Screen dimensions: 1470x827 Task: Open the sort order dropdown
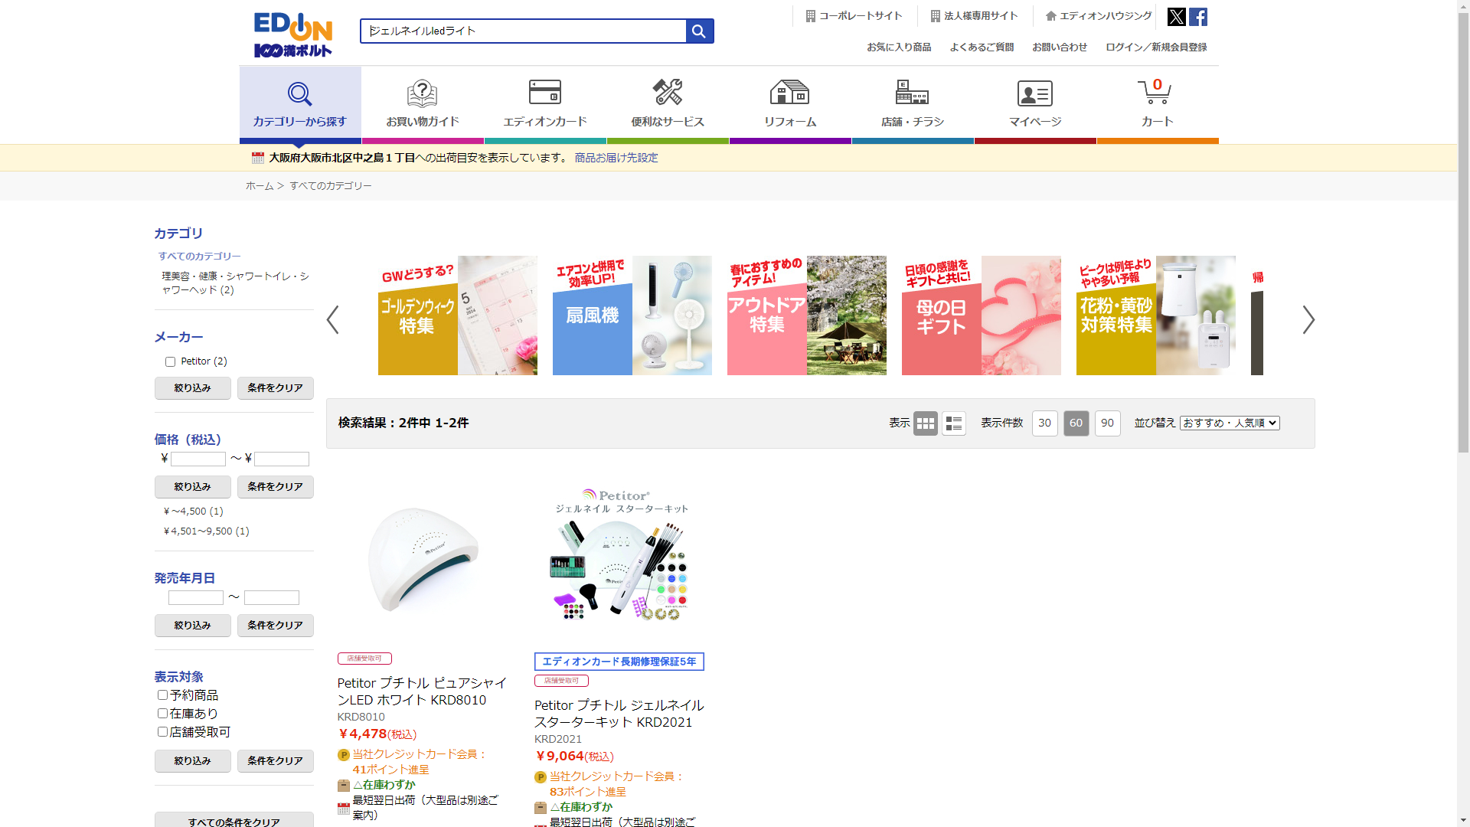pyautogui.click(x=1229, y=423)
